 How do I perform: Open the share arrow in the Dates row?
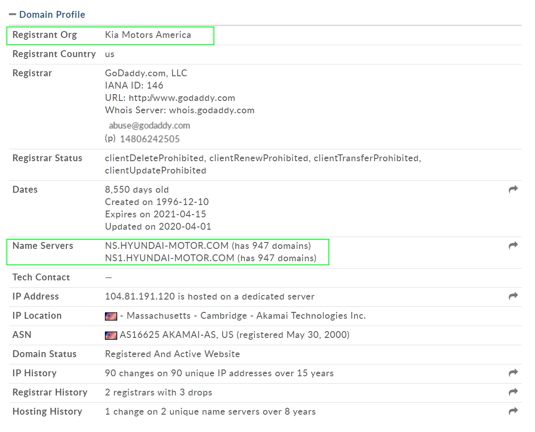[513, 189]
